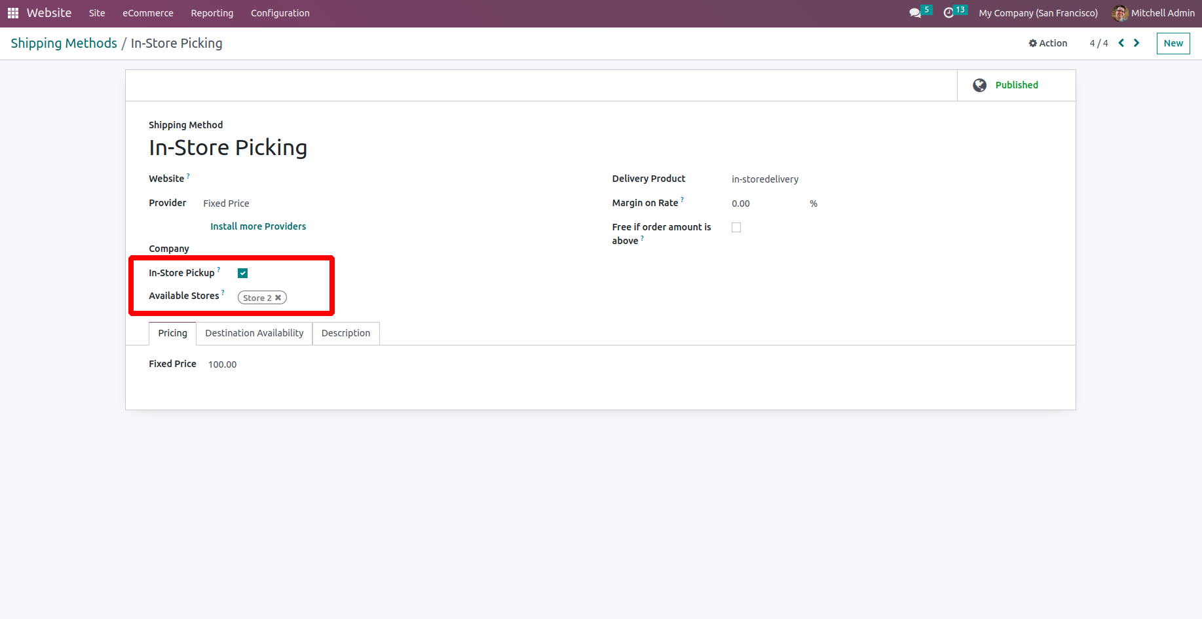Open the Action dropdown menu
Image resolution: width=1202 pixels, height=619 pixels.
(x=1048, y=43)
